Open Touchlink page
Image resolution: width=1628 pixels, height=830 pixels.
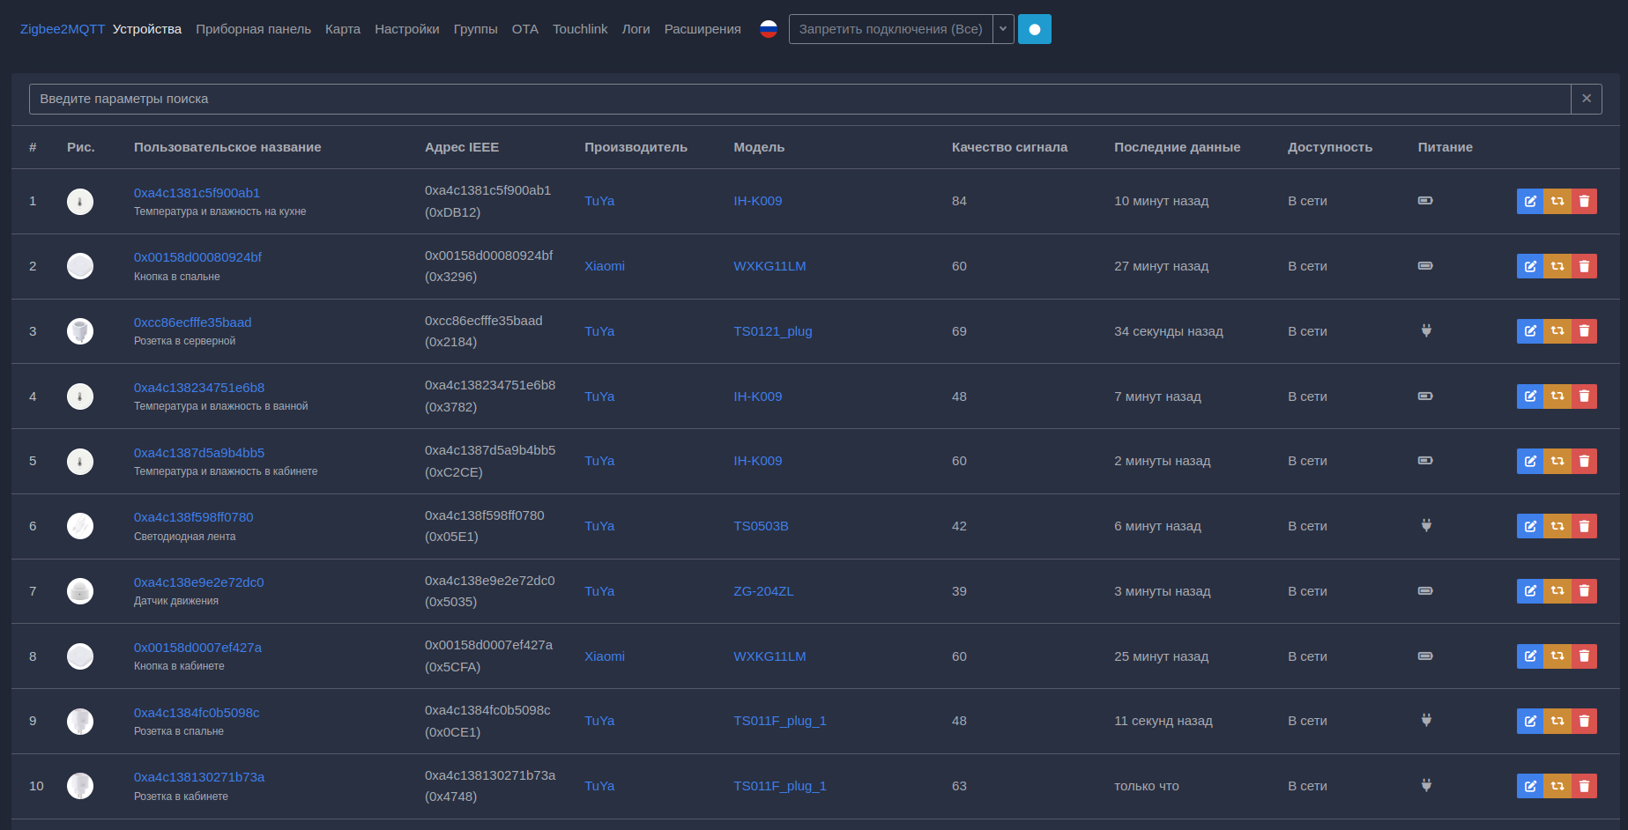point(580,29)
